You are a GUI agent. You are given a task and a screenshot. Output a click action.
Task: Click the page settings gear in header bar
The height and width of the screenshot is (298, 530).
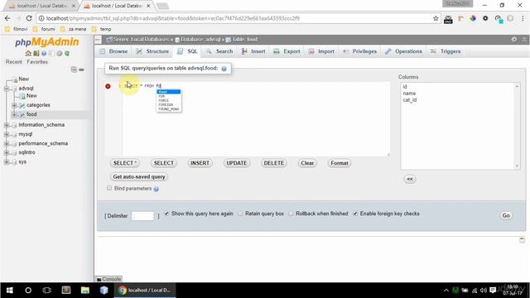[x=514, y=40]
